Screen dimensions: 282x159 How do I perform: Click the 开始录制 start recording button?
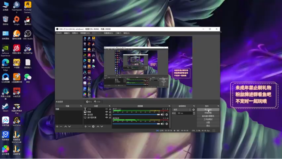(x=208, y=113)
